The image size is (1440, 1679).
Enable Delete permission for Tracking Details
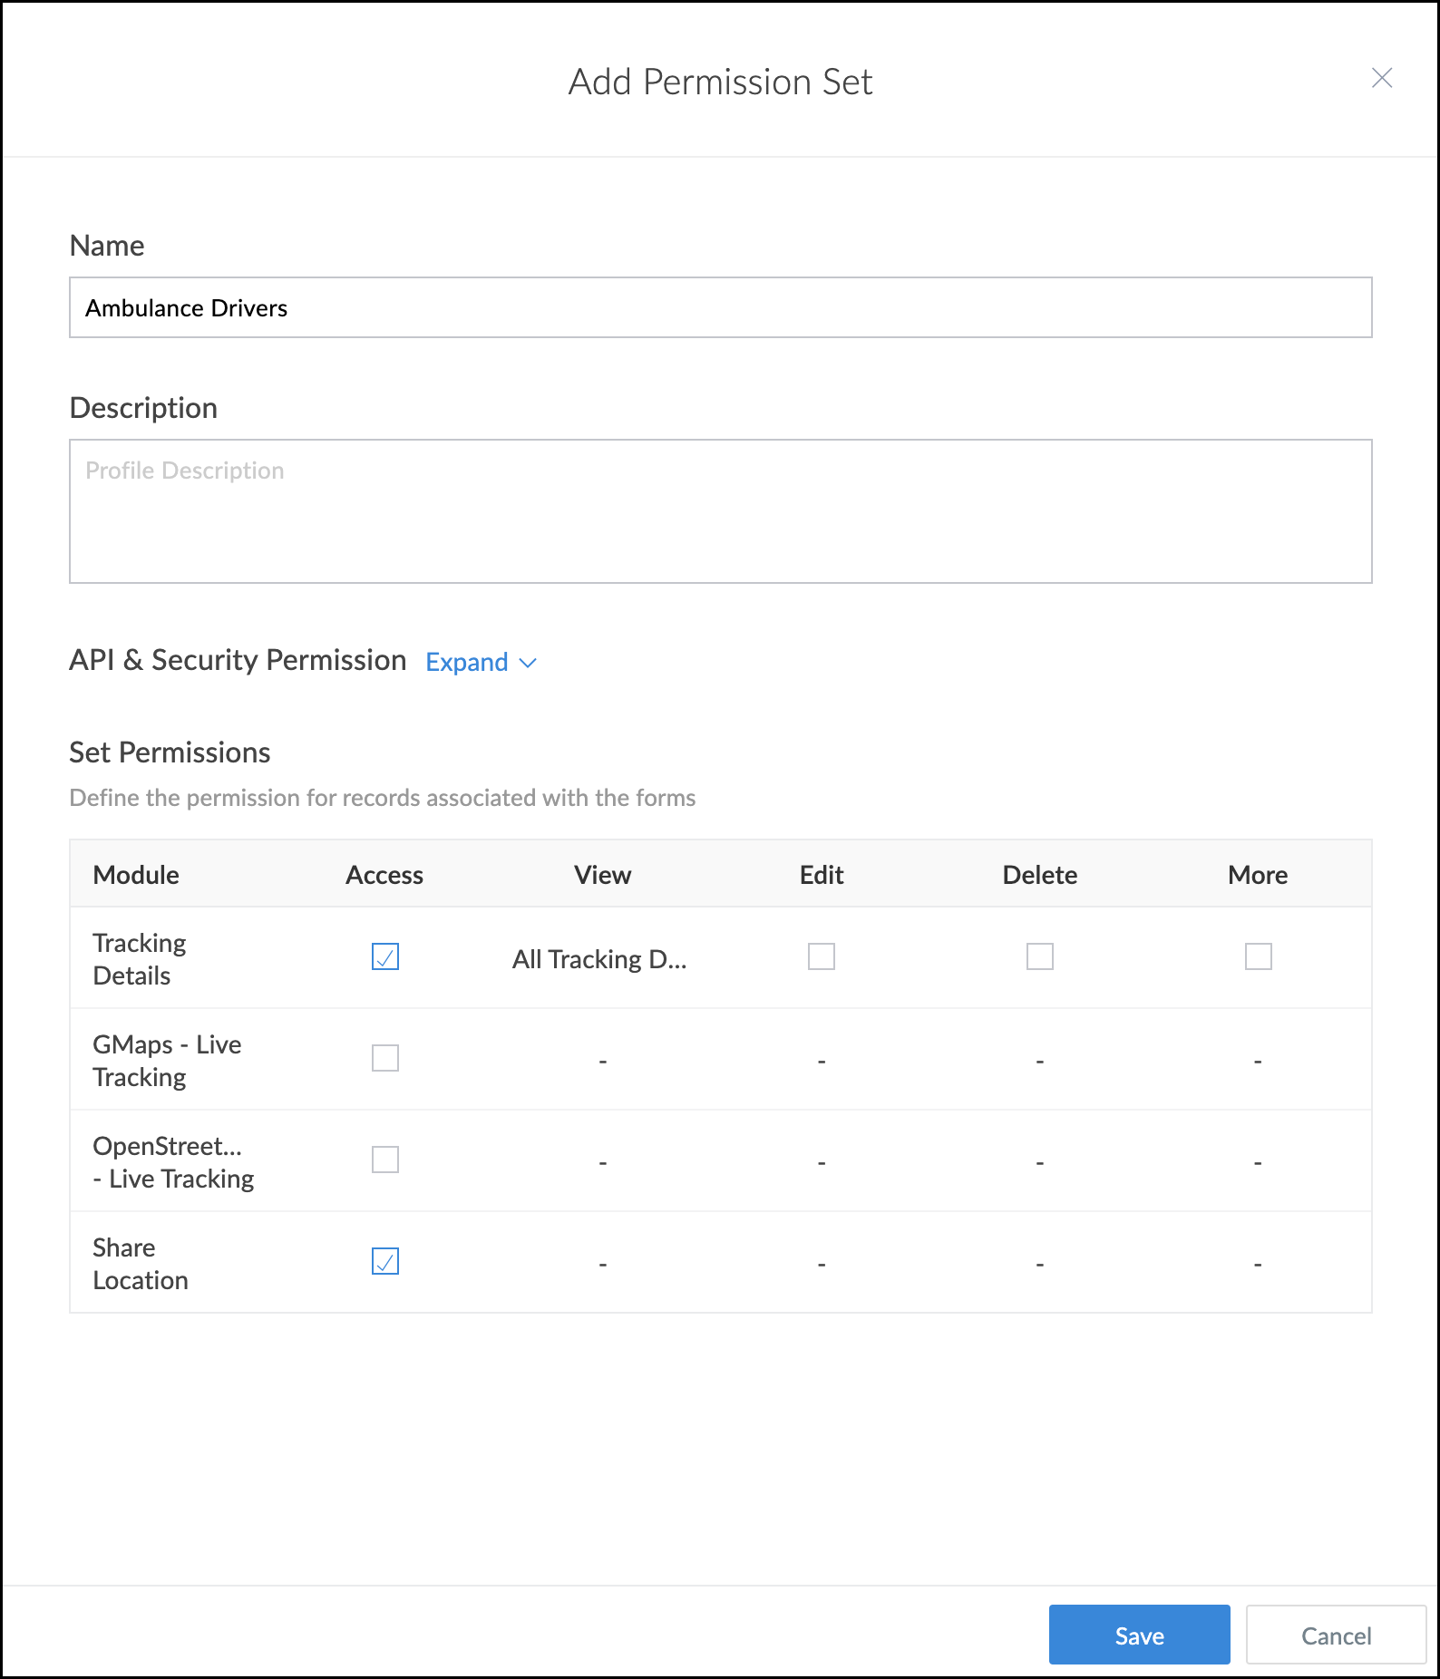1040,957
